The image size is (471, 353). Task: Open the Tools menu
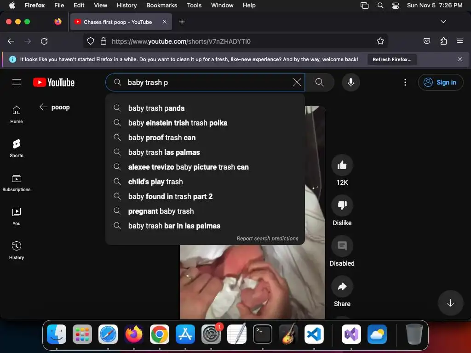pos(194,5)
